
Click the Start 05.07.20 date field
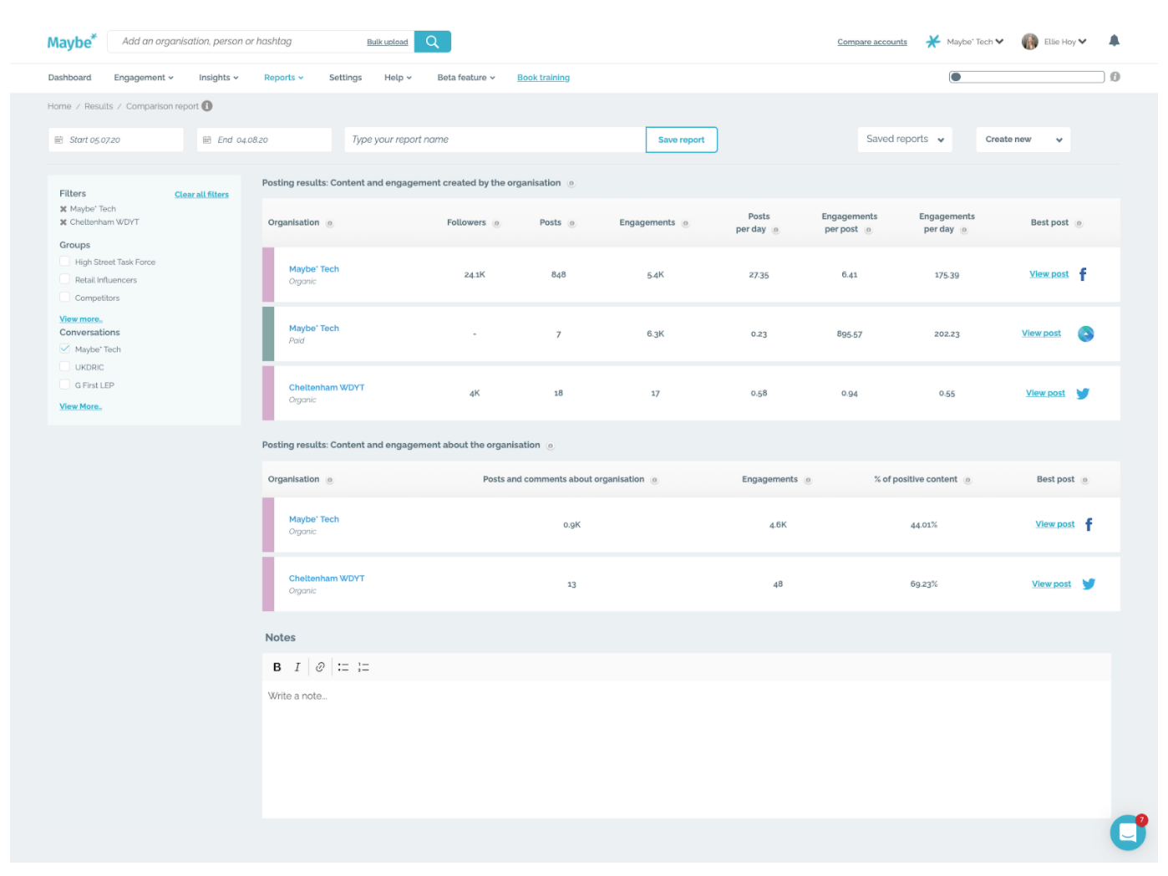pyautogui.click(x=115, y=140)
